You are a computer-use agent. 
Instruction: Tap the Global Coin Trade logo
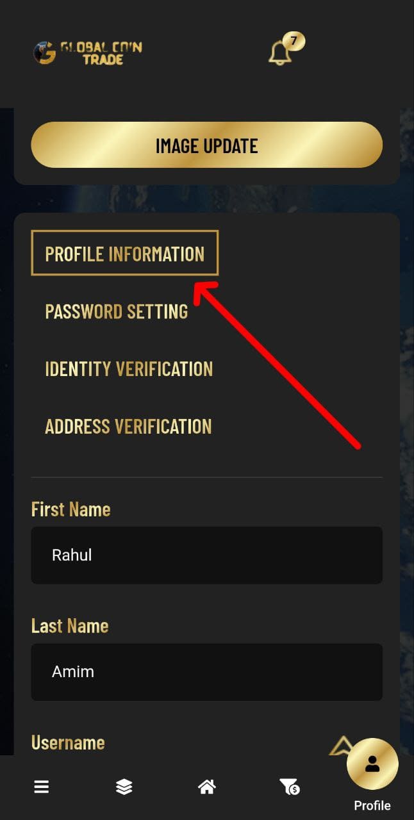pos(87,53)
